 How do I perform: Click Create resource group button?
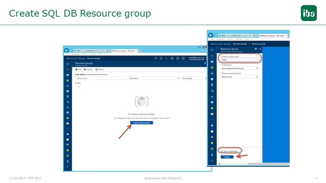[142, 123]
